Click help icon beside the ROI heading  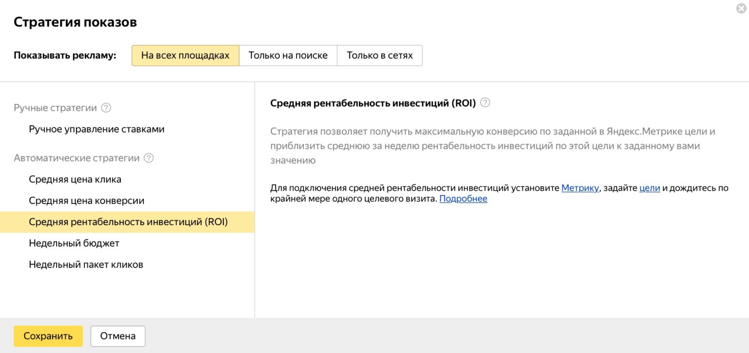(x=485, y=103)
